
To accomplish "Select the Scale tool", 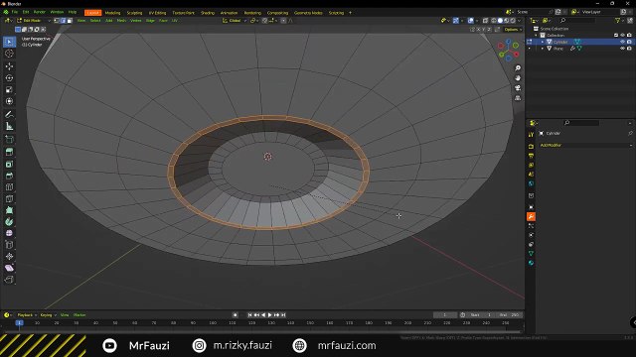I will 9,89.
